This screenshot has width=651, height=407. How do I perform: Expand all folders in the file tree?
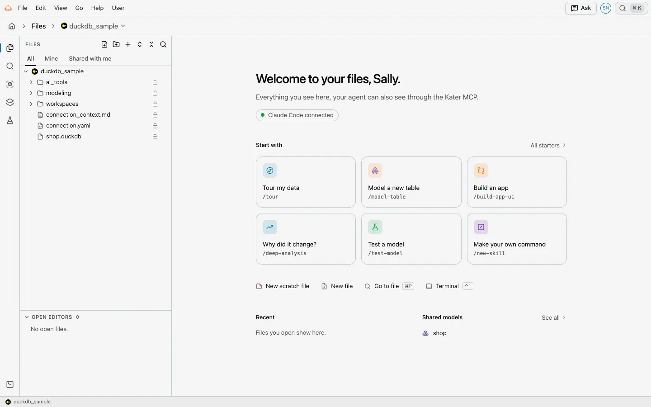[x=140, y=44]
